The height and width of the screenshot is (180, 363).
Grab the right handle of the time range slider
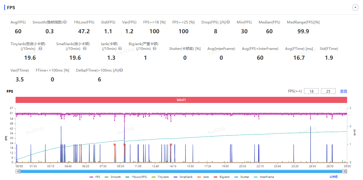click(345, 171)
